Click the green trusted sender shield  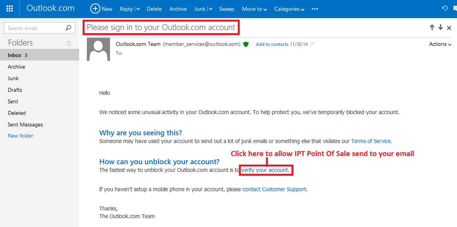246,44
